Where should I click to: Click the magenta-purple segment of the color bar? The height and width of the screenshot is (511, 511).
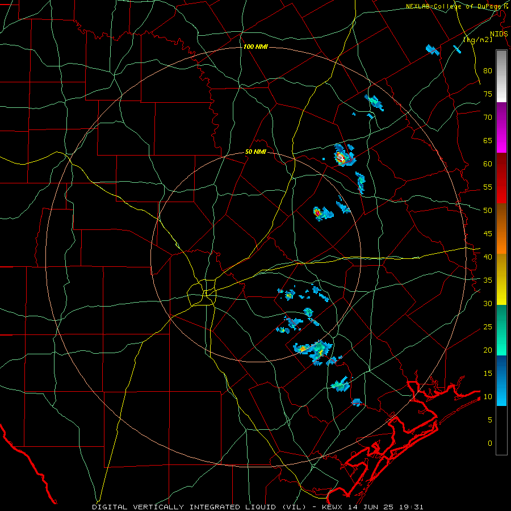(x=501, y=127)
